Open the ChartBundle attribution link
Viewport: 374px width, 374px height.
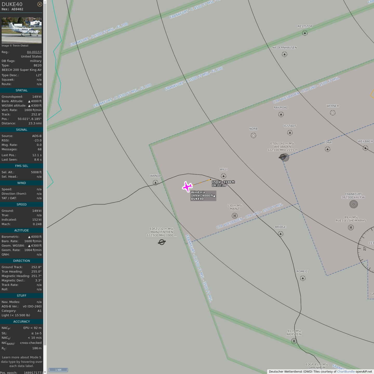tap(346, 372)
